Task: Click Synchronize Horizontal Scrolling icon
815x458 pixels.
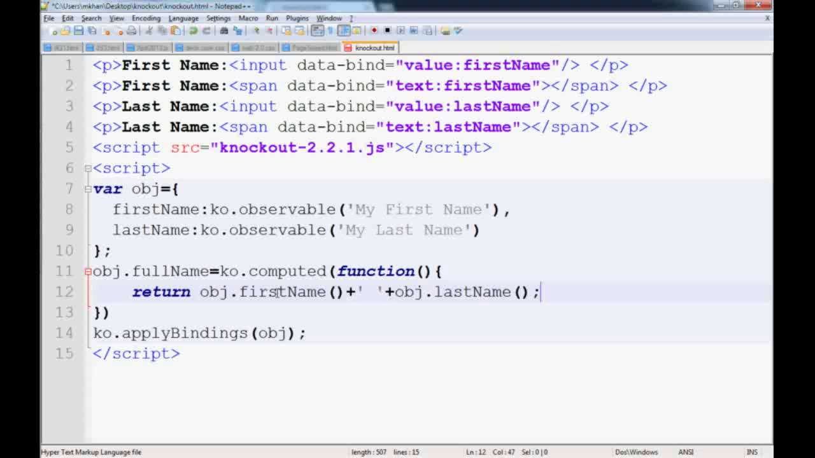Action: coord(299,31)
